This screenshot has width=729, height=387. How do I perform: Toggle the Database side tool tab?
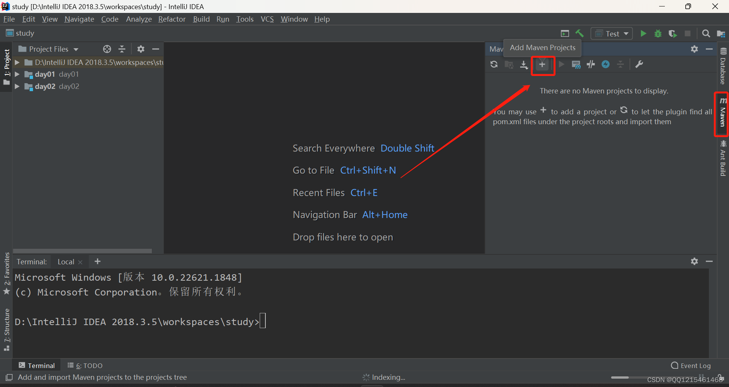click(723, 66)
